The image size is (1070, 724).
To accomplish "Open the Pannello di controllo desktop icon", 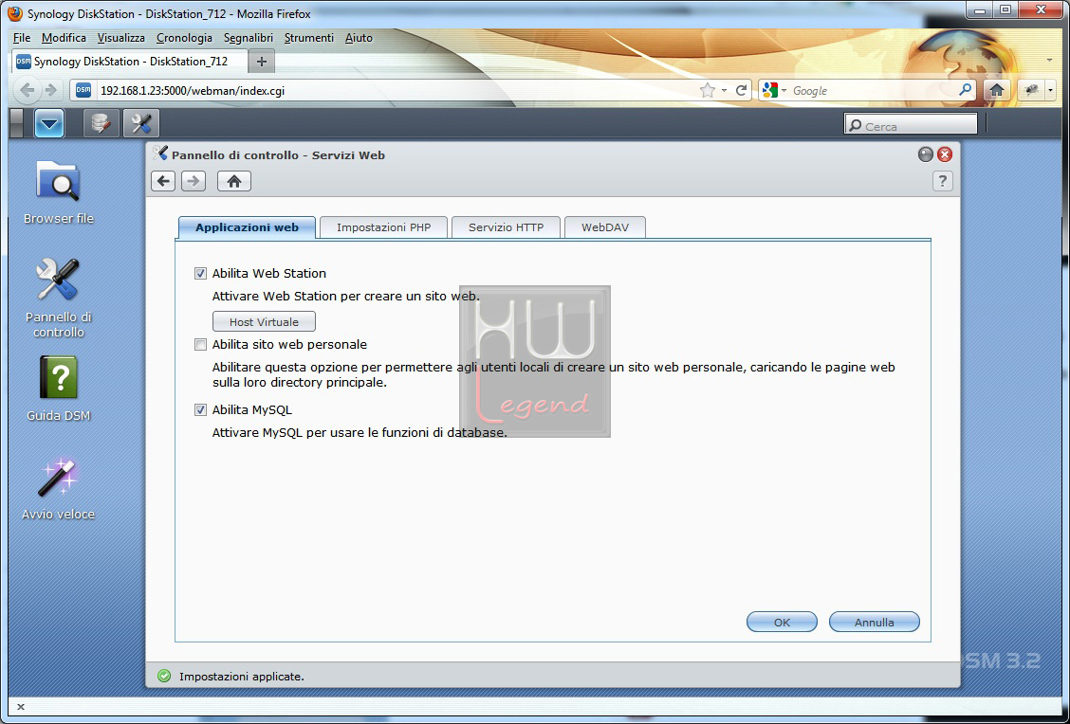I will click(x=58, y=298).
